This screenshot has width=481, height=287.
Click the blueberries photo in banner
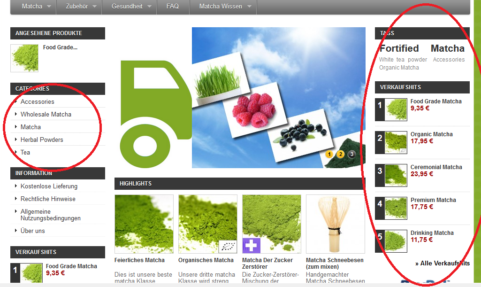[x=301, y=135]
